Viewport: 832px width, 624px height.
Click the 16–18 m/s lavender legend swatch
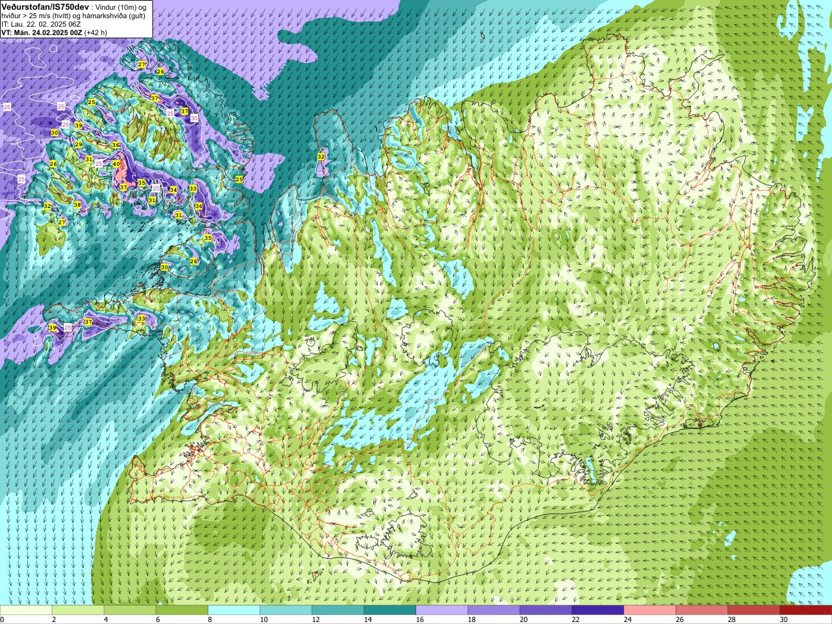442,610
